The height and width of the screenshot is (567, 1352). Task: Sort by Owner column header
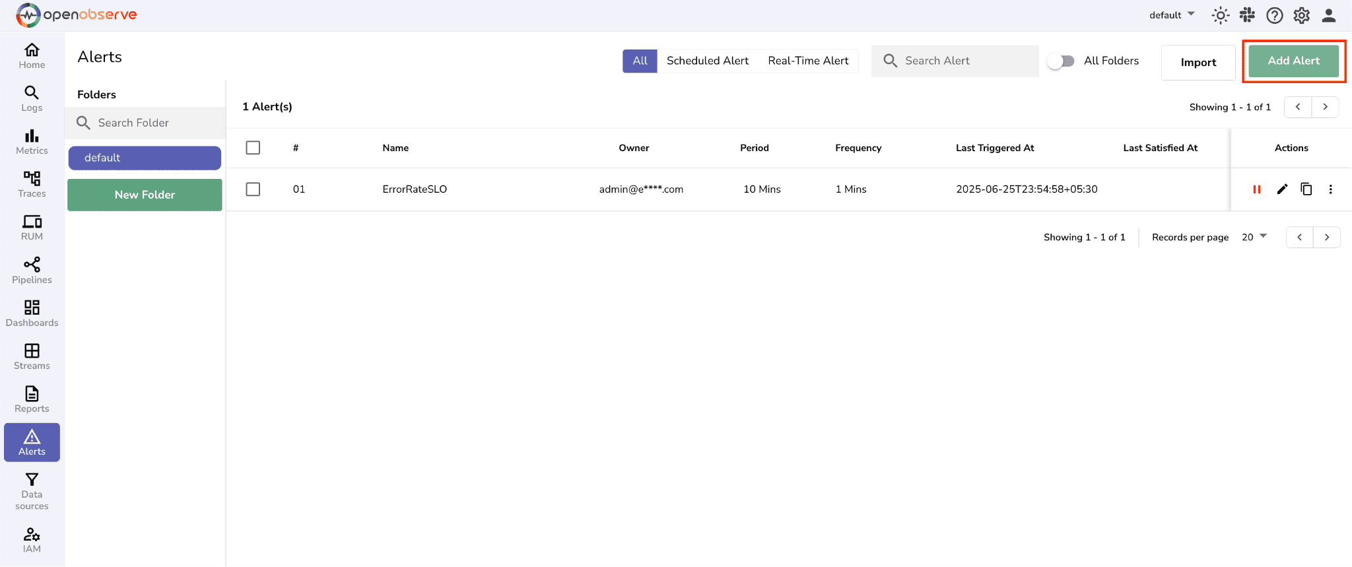(x=634, y=148)
